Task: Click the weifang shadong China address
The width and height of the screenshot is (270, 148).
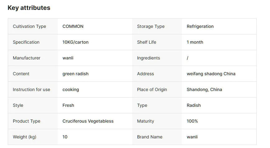Action: [x=211, y=74]
